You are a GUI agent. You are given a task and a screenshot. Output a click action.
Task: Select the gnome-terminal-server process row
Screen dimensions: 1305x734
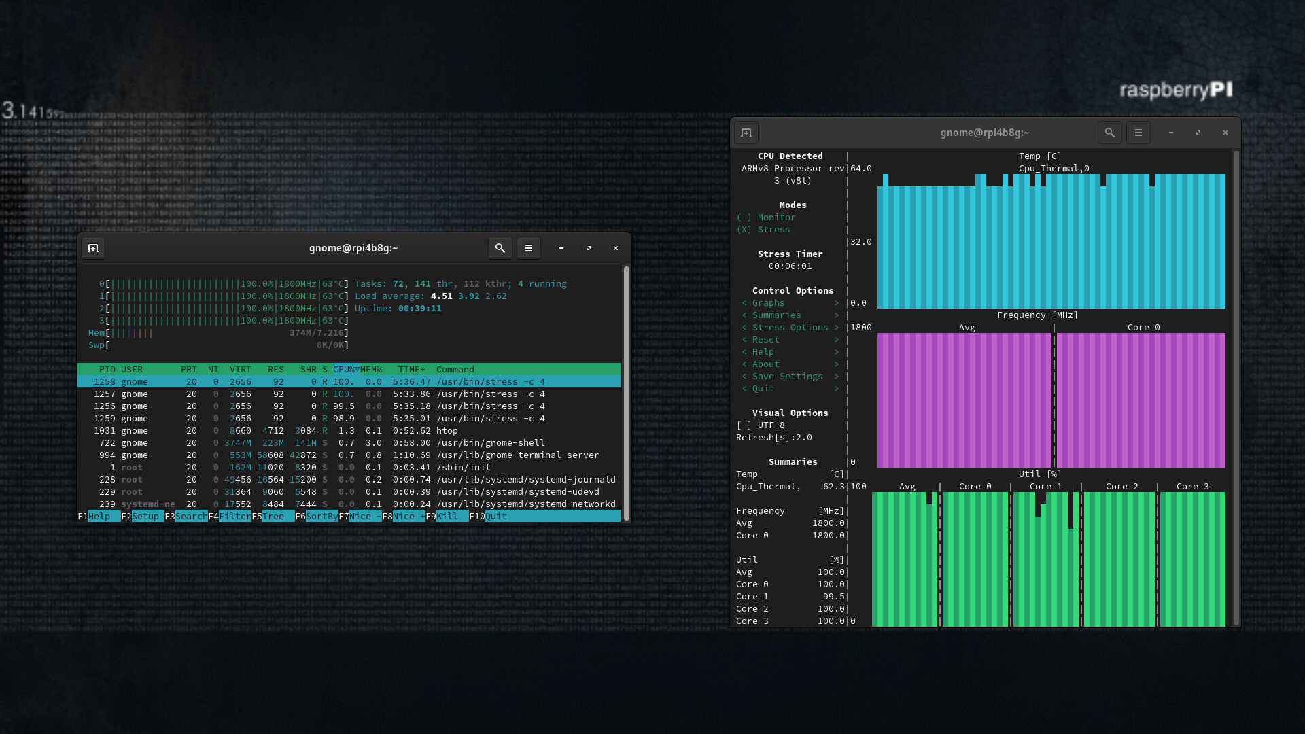(349, 455)
